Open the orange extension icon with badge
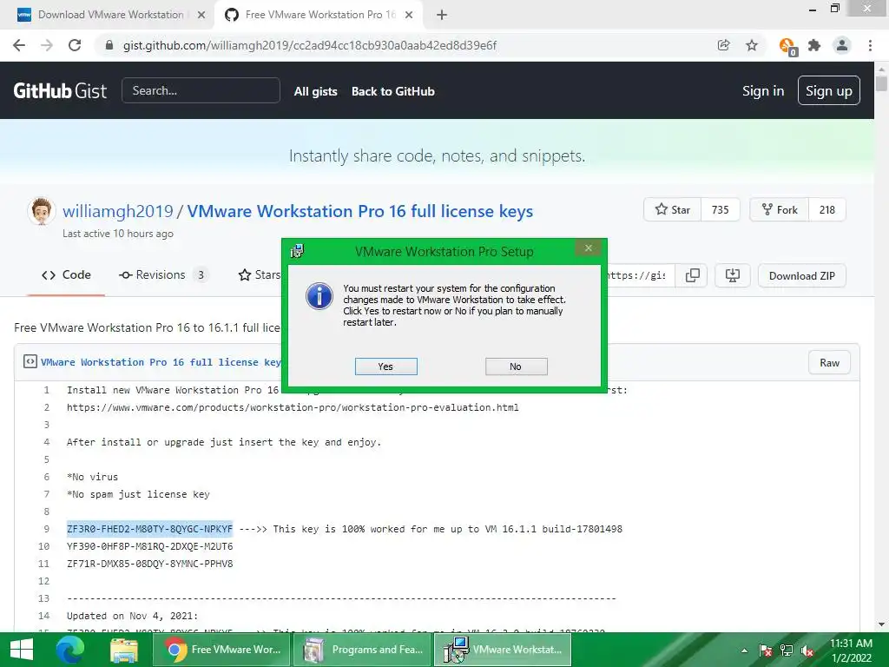 (x=787, y=46)
